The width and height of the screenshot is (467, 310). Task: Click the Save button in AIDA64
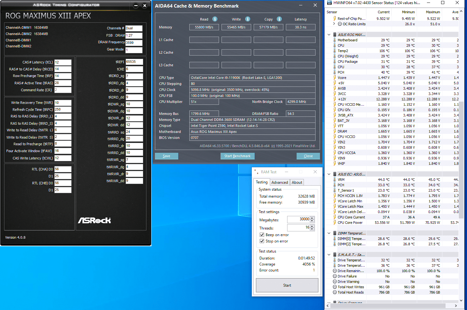[167, 156]
